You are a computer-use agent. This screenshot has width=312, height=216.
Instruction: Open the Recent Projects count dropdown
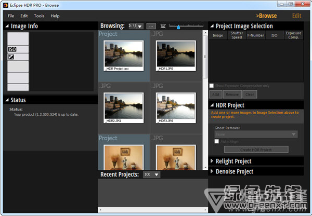[151, 174]
